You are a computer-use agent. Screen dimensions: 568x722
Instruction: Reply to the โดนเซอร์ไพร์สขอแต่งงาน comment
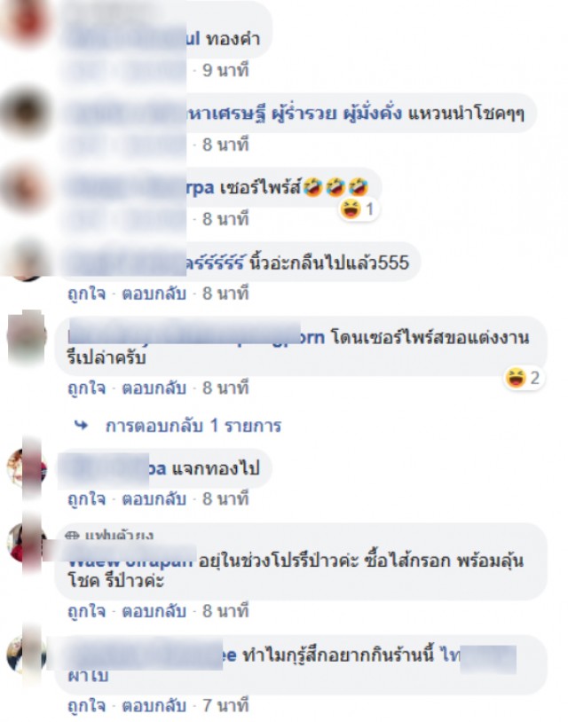click(154, 388)
